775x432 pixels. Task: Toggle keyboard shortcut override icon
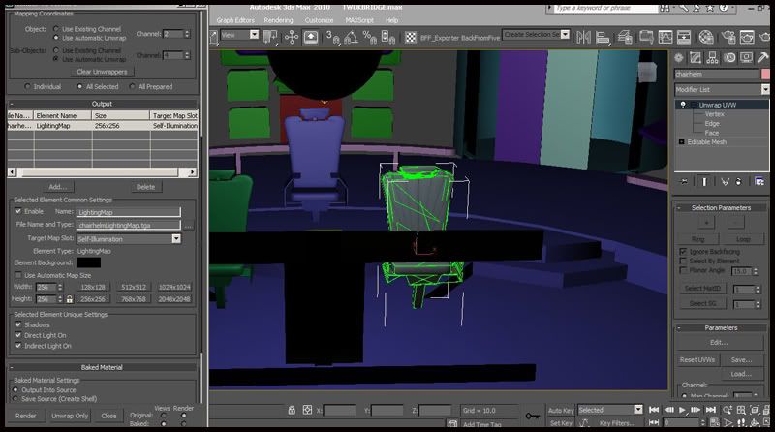coord(311,37)
